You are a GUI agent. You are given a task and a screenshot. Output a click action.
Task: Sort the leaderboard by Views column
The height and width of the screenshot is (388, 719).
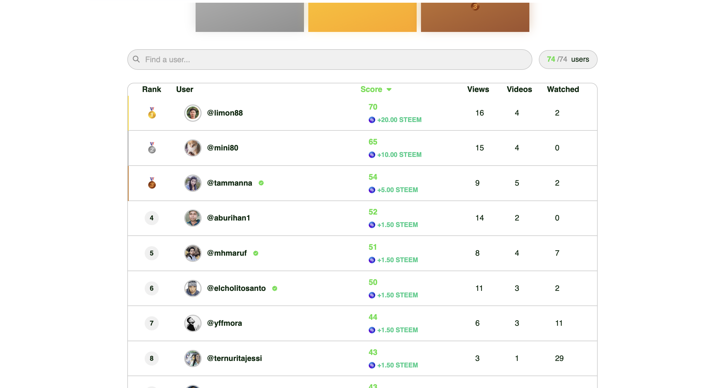point(478,89)
